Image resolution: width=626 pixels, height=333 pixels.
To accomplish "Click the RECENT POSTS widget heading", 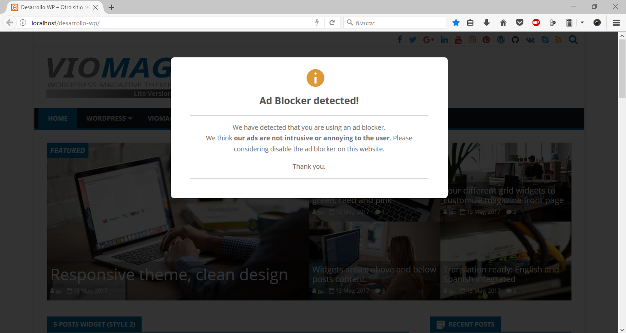I will [466, 324].
